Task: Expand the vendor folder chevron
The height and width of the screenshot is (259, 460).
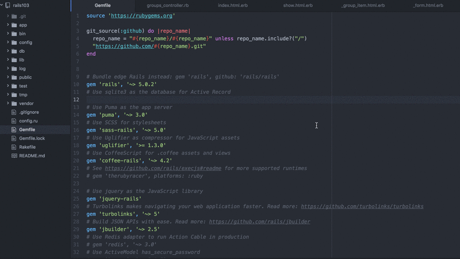Action: 8,103
